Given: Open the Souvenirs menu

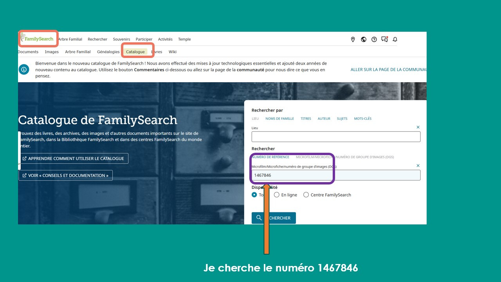Looking at the screenshot, I should click(x=121, y=39).
